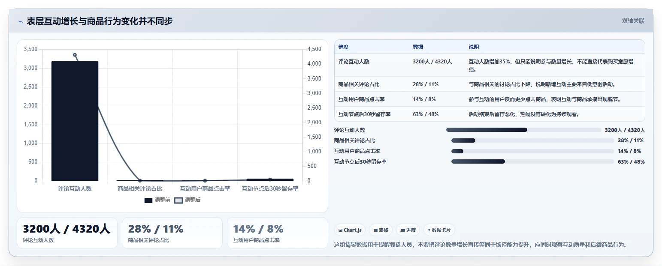Click the 评论互动人数 bar in the chart
The height and width of the screenshot is (266, 662).
[75, 121]
